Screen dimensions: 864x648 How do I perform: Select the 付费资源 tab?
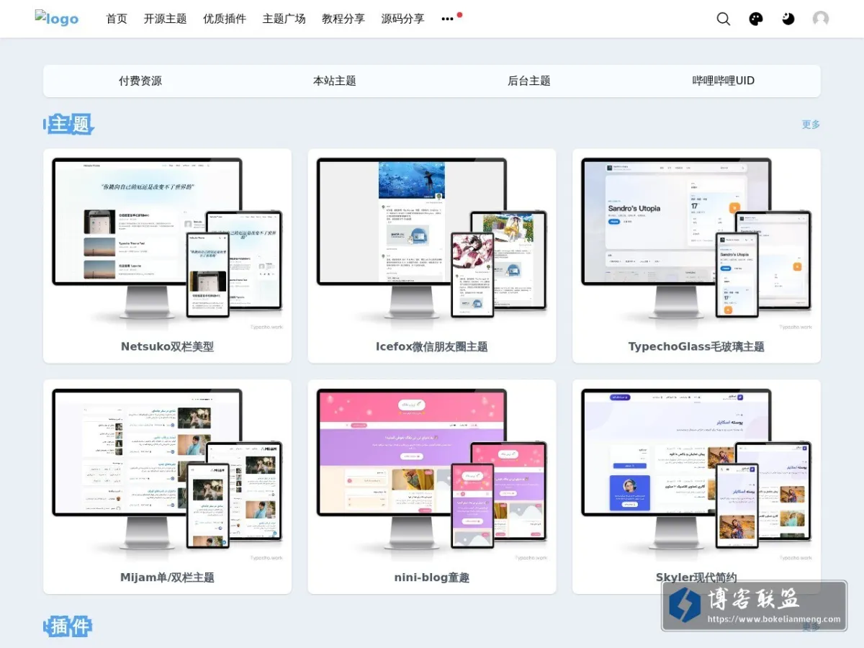(140, 81)
